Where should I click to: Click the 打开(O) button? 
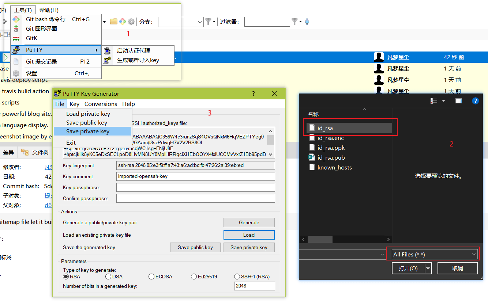pyautogui.click(x=408, y=268)
